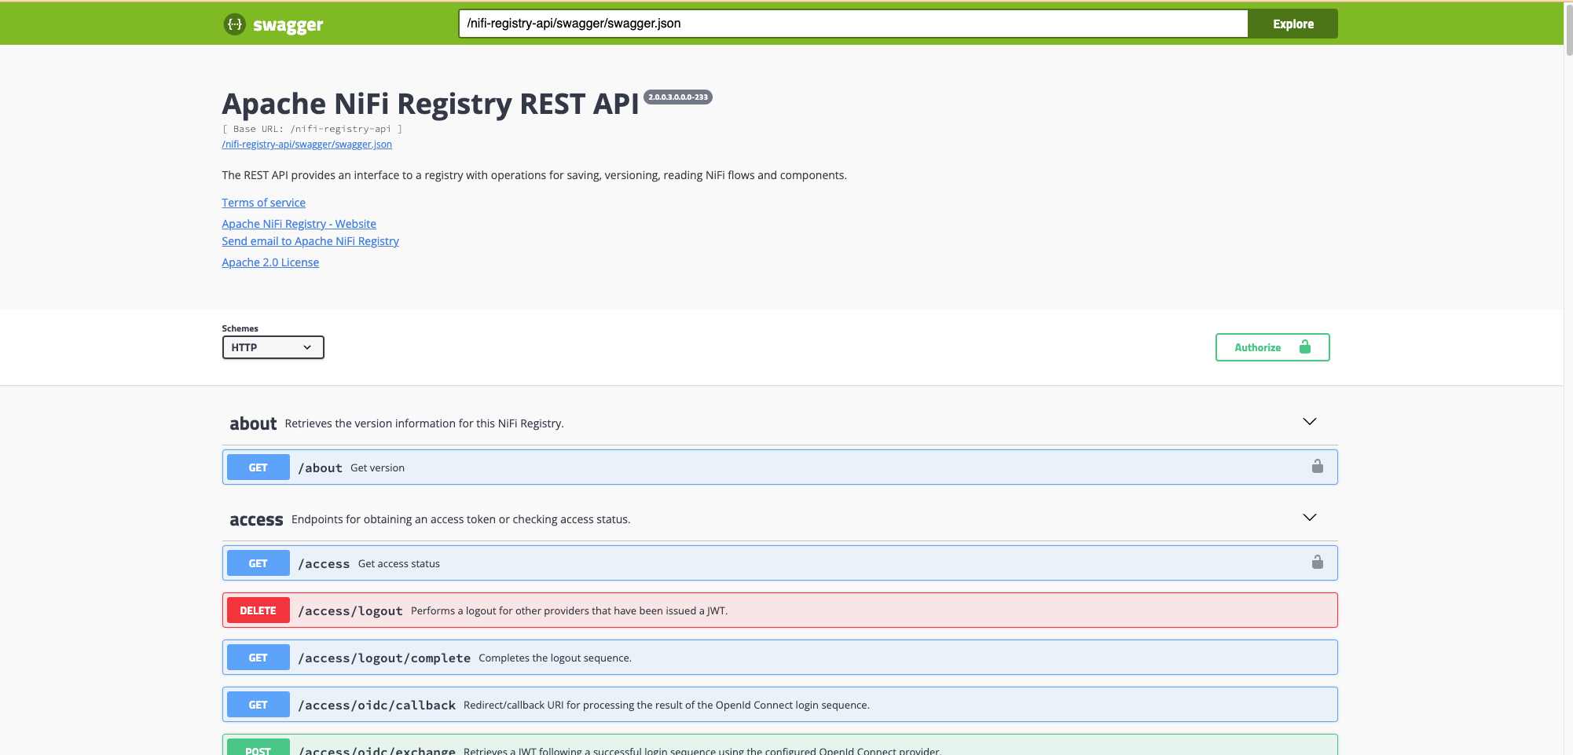Screen dimensions: 1573x755
Task: Click the Authorize button with padlock
Action: 1271,347
